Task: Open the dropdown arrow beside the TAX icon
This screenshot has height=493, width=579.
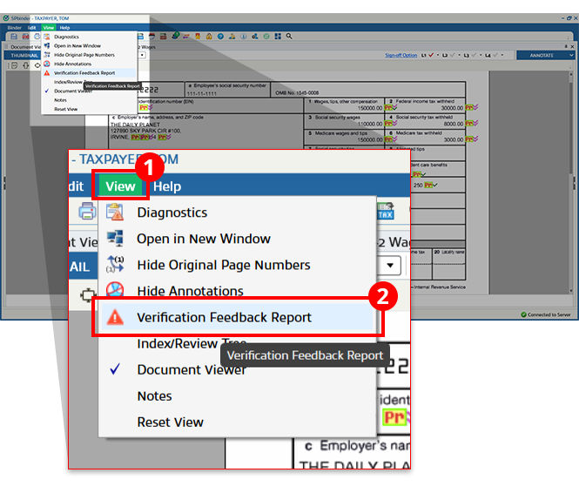Action: click(391, 265)
